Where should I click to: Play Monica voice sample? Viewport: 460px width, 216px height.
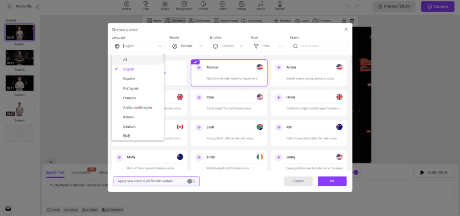click(x=199, y=67)
